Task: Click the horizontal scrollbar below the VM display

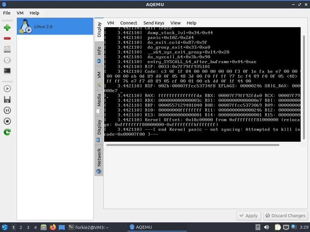Action: coord(193,145)
